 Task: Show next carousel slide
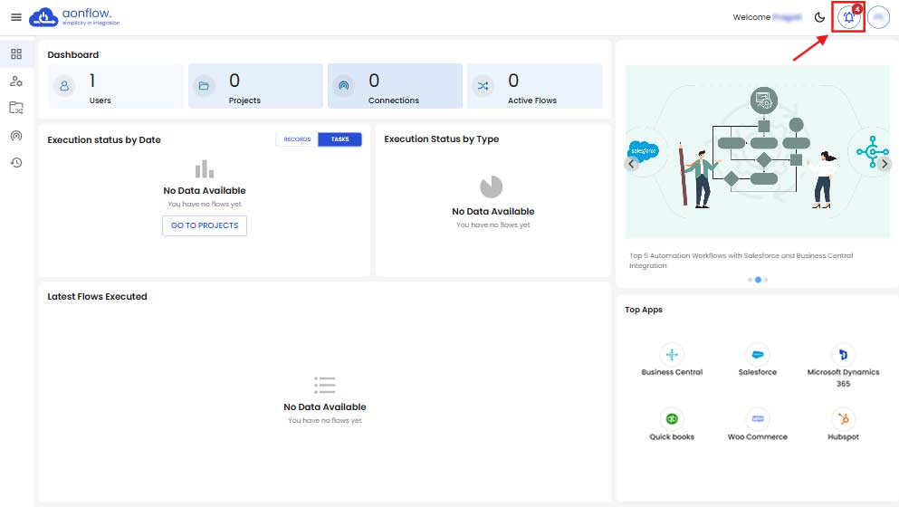pyautogui.click(x=885, y=164)
